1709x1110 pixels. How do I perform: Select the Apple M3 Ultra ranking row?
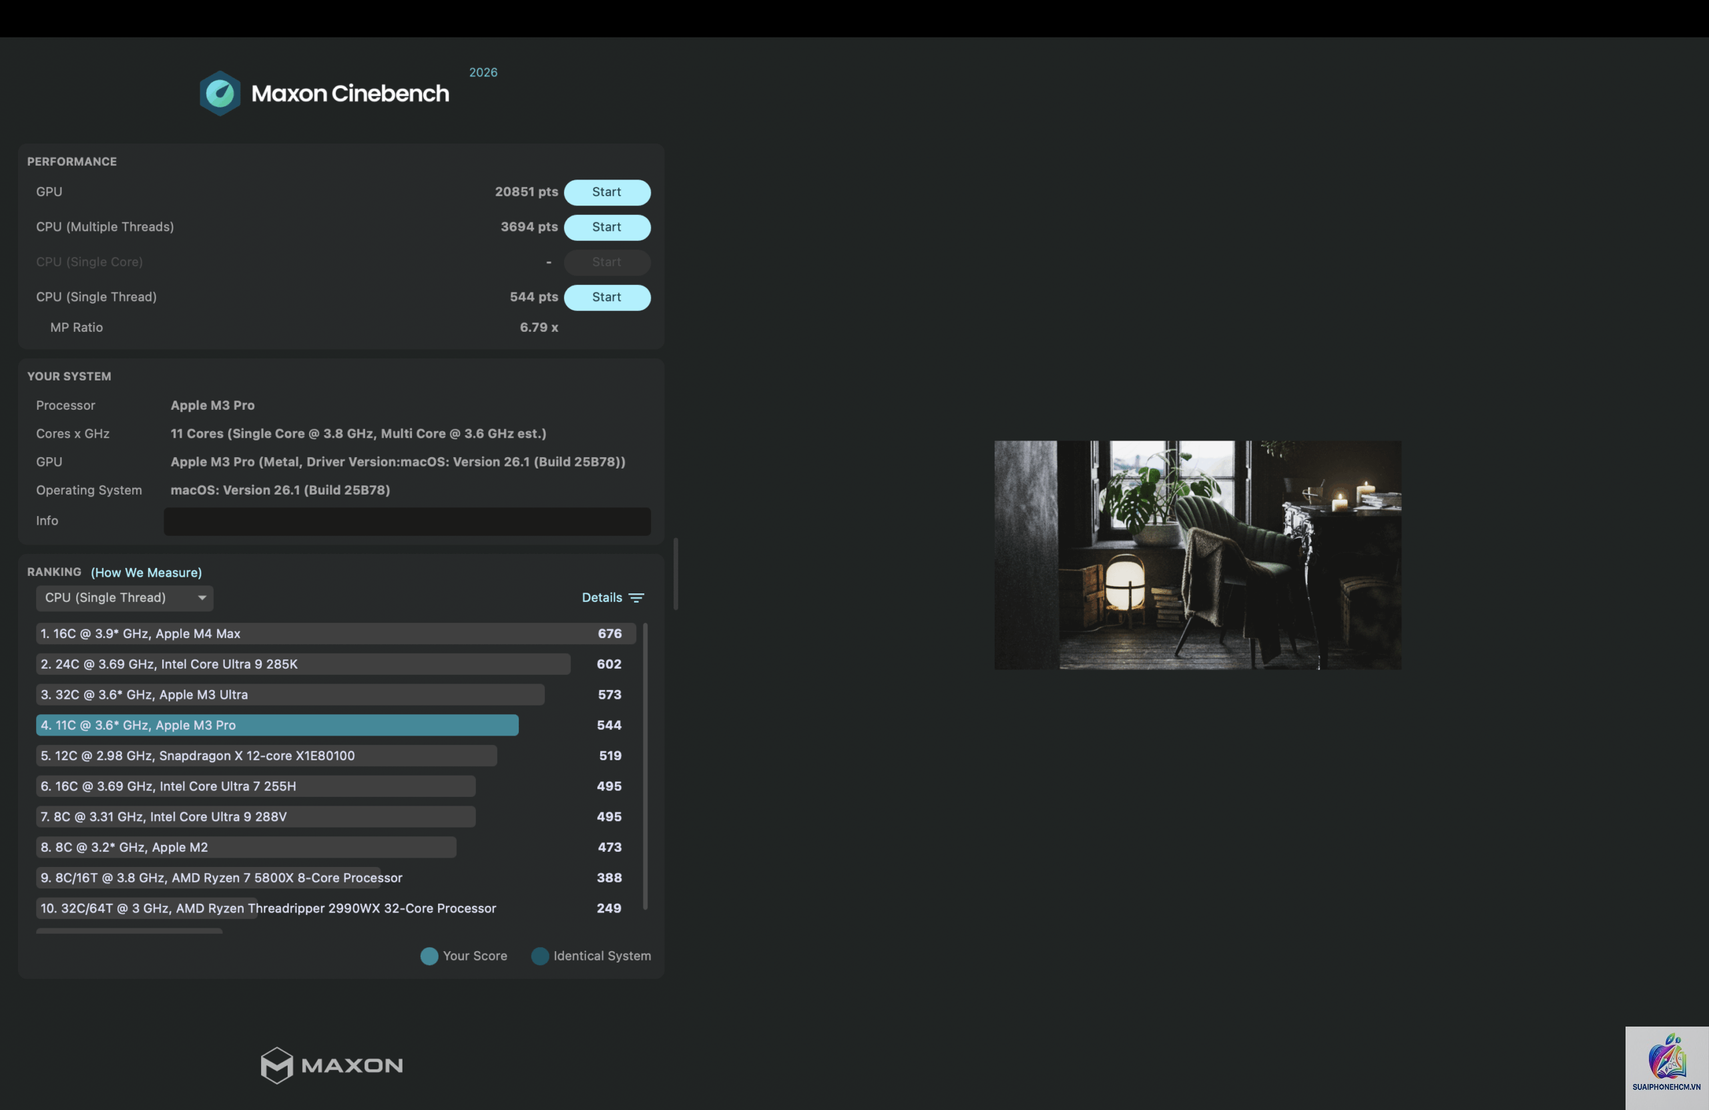pyautogui.click(x=335, y=694)
